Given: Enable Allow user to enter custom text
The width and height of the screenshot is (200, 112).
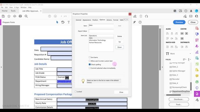Looking at the screenshot, I should click(90, 61).
